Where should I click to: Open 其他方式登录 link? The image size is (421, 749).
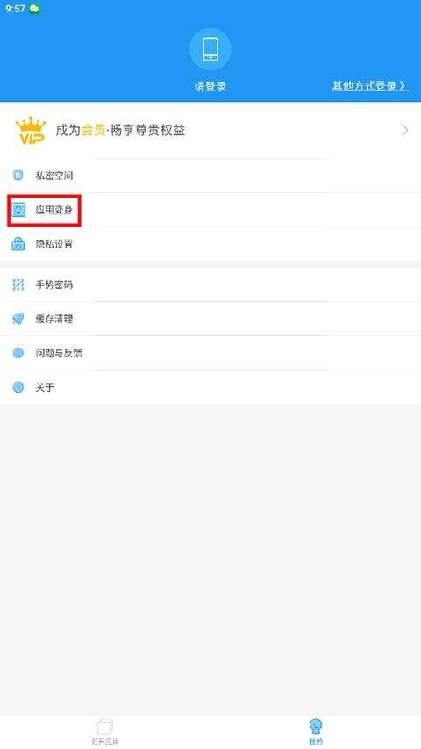(371, 86)
